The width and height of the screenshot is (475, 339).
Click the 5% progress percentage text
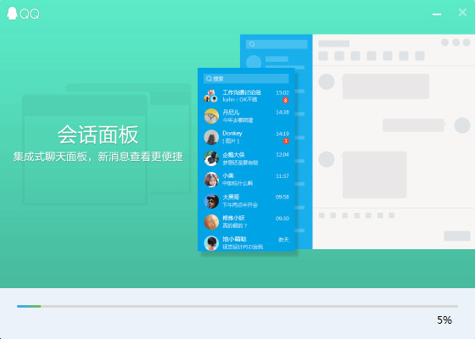[x=444, y=320]
